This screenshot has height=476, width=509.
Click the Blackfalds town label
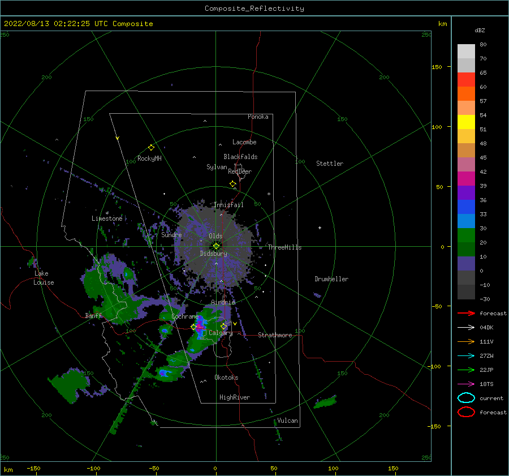[x=240, y=157]
